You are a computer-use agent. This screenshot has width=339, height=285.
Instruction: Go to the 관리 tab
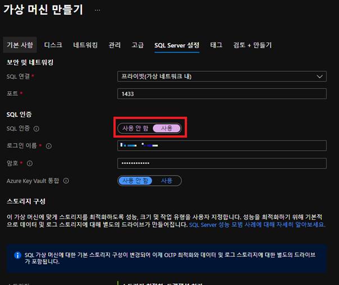114,45
